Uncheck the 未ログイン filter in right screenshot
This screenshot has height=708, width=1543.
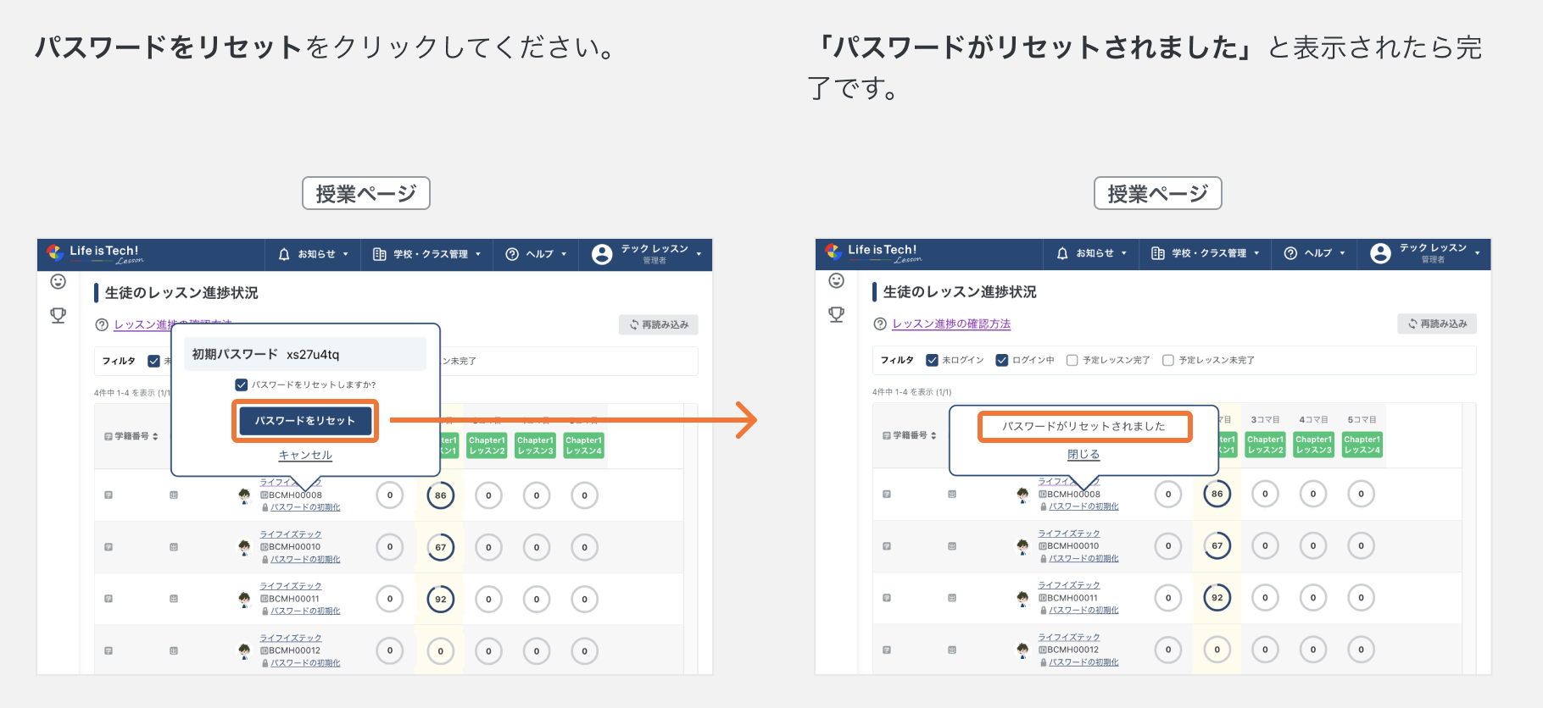click(x=932, y=360)
